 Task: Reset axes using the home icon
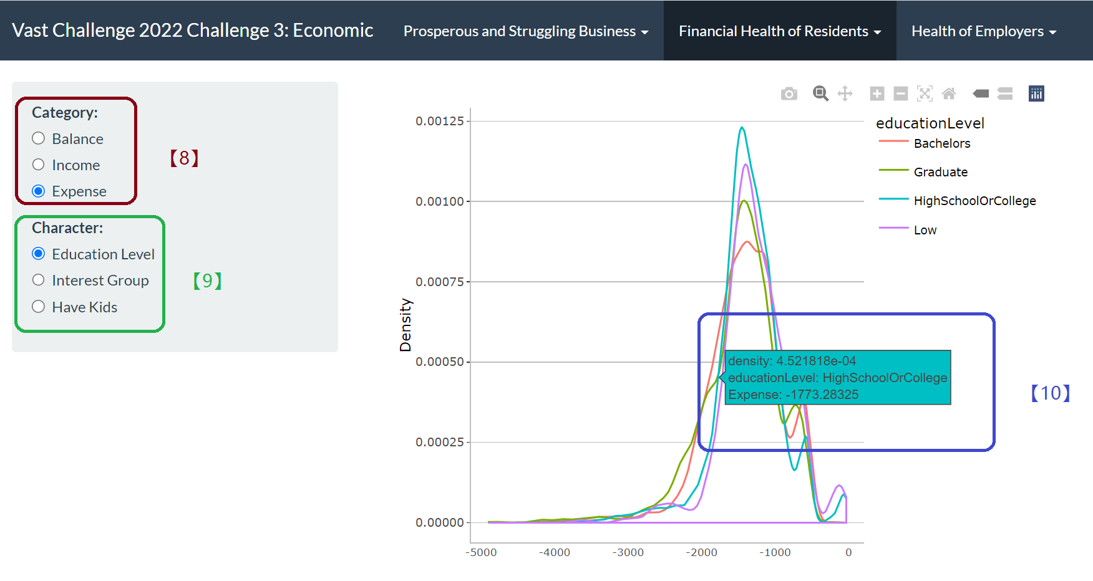[x=948, y=94]
